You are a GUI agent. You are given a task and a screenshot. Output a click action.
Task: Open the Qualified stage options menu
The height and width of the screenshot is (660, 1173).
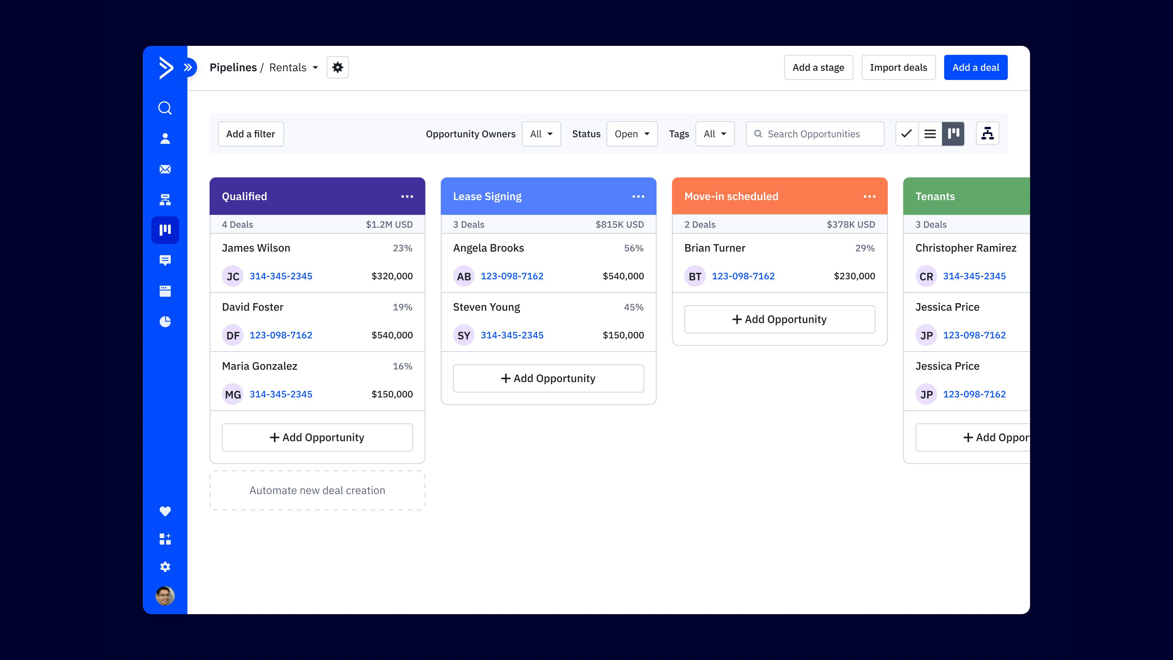coord(407,196)
